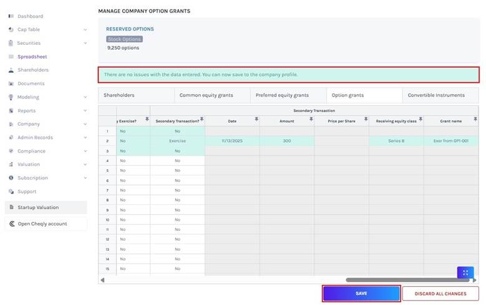Screen dimensions: 486x305
Task: Click the Shareholders person icon in sidebar
Action: click(x=11, y=70)
